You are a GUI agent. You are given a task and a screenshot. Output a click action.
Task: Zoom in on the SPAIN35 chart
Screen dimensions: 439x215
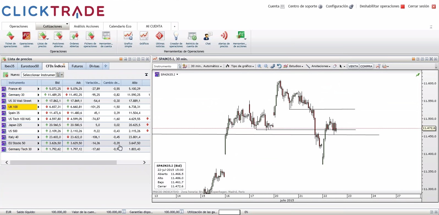pyautogui.click(x=259, y=66)
